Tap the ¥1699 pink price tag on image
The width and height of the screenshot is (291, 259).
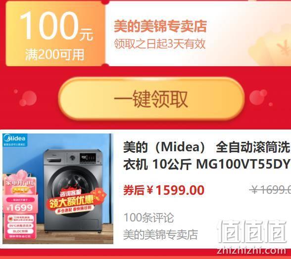pos(20,208)
